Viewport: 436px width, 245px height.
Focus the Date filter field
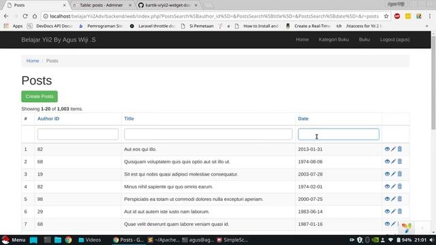339,134
